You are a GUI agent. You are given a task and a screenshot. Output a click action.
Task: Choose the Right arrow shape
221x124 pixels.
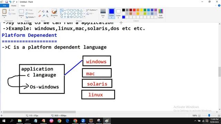[75, 14]
